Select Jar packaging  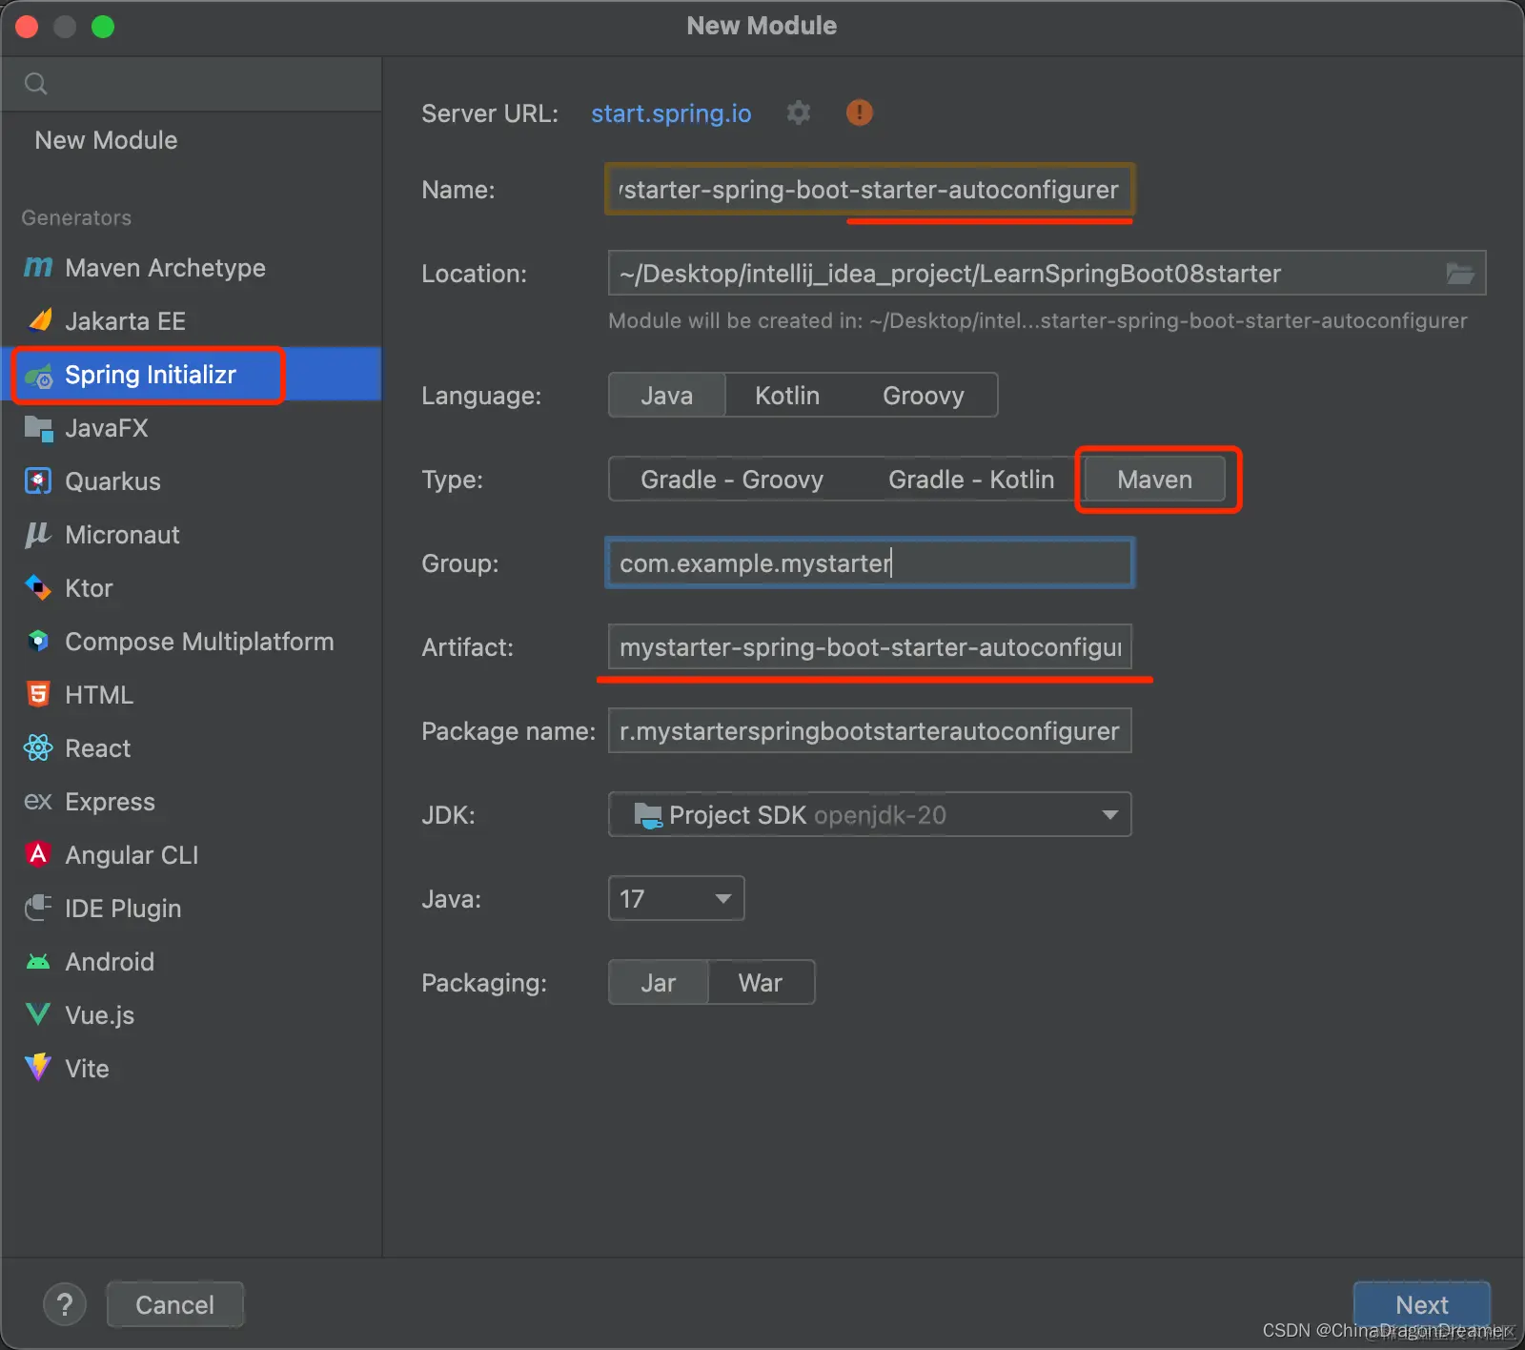click(x=659, y=983)
